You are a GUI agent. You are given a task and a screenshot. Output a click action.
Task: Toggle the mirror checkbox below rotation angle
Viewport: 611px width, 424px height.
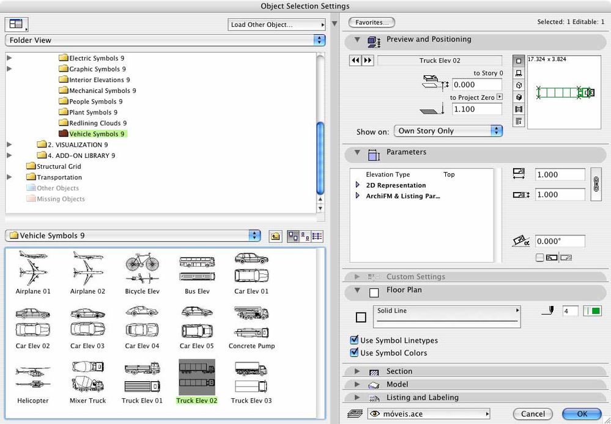click(x=539, y=258)
